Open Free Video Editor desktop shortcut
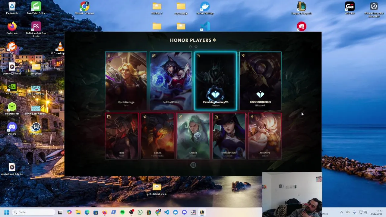The image size is (386, 217). point(36,8)
